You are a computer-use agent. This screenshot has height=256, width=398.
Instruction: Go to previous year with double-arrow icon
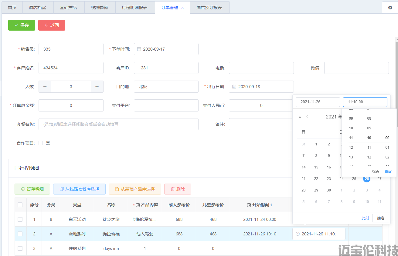point(300,117)
